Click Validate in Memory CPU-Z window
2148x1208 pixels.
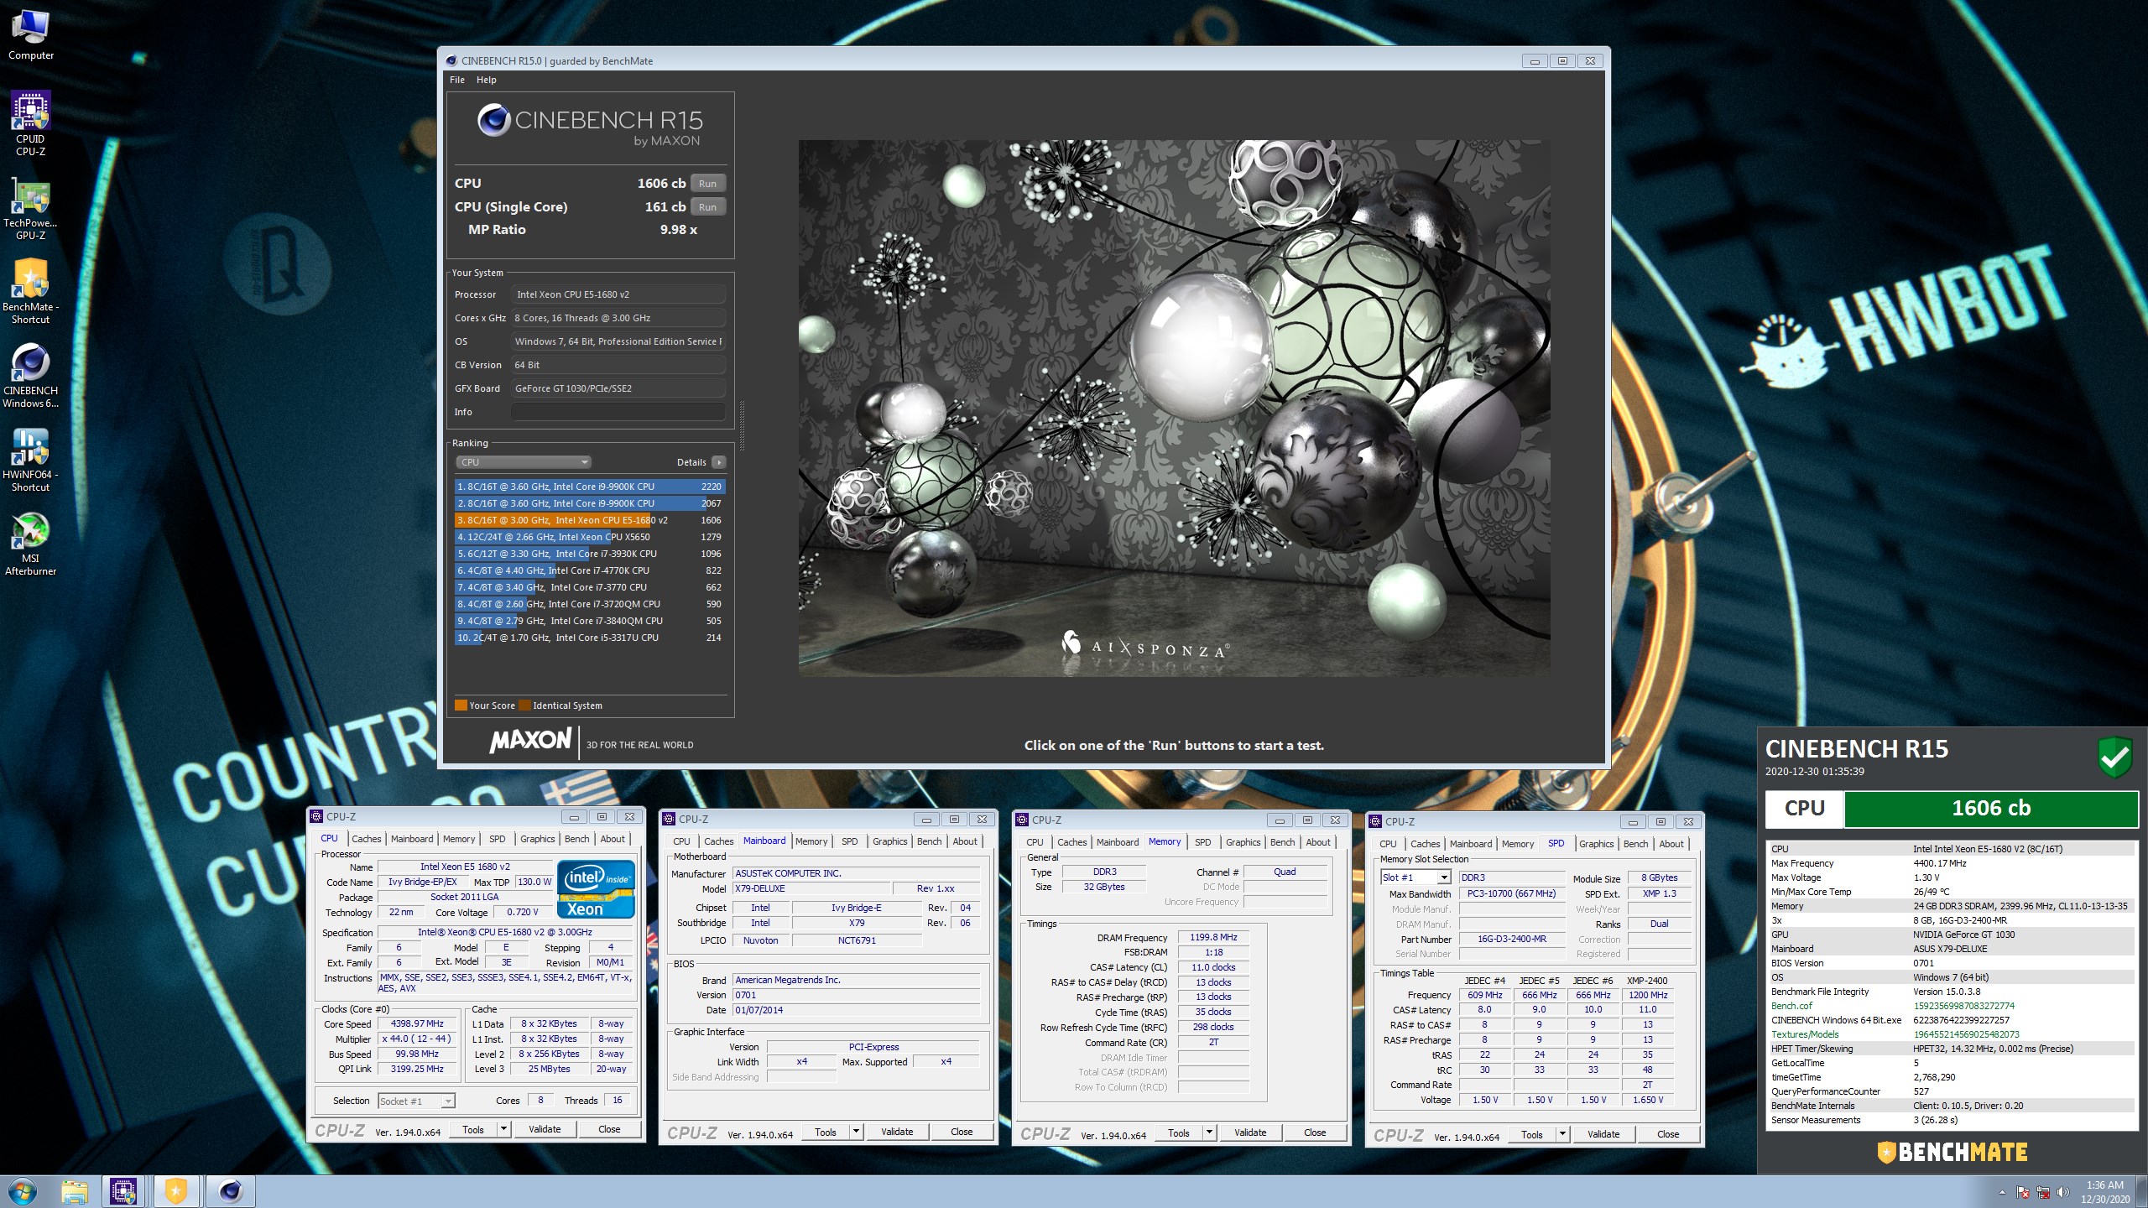point(1250,1132)
